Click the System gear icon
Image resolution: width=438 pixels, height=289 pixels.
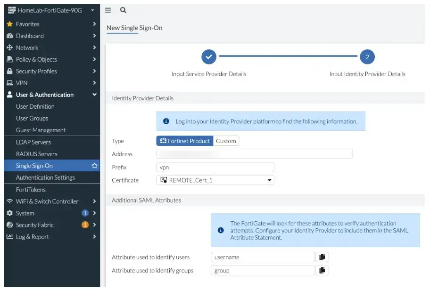pyautogui.click(x=9, y=213)
